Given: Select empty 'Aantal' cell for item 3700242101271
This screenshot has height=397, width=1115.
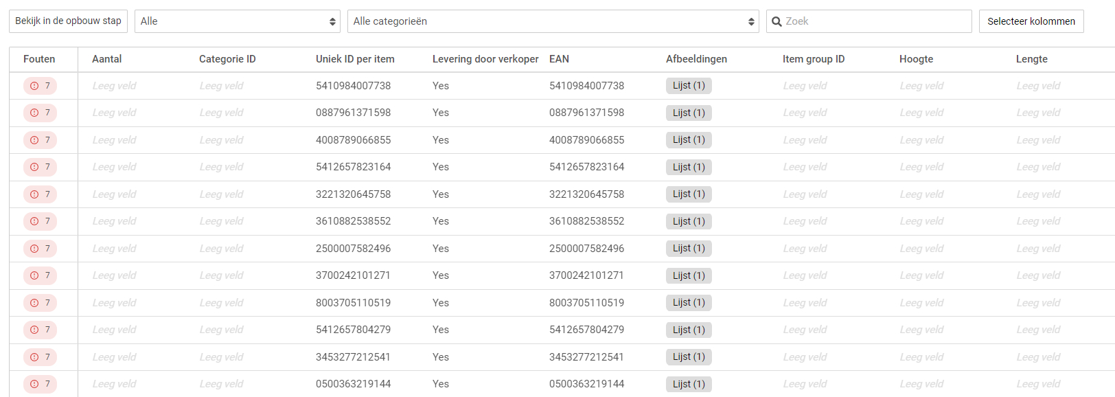Looking at the screenshot, I should click(x=114, y=275).
